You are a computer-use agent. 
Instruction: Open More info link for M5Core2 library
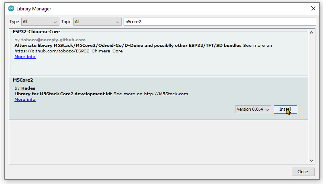(x=25, y=99)
